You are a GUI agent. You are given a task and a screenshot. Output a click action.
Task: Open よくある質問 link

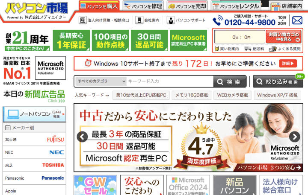click(x=285, y=49)
